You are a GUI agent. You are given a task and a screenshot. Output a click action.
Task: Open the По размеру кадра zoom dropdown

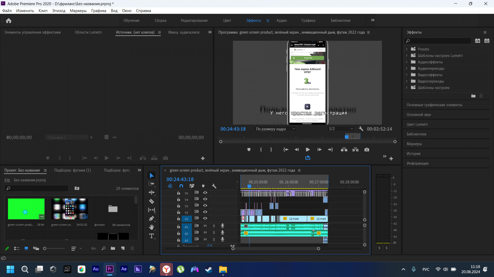click(x=275, y=129)
